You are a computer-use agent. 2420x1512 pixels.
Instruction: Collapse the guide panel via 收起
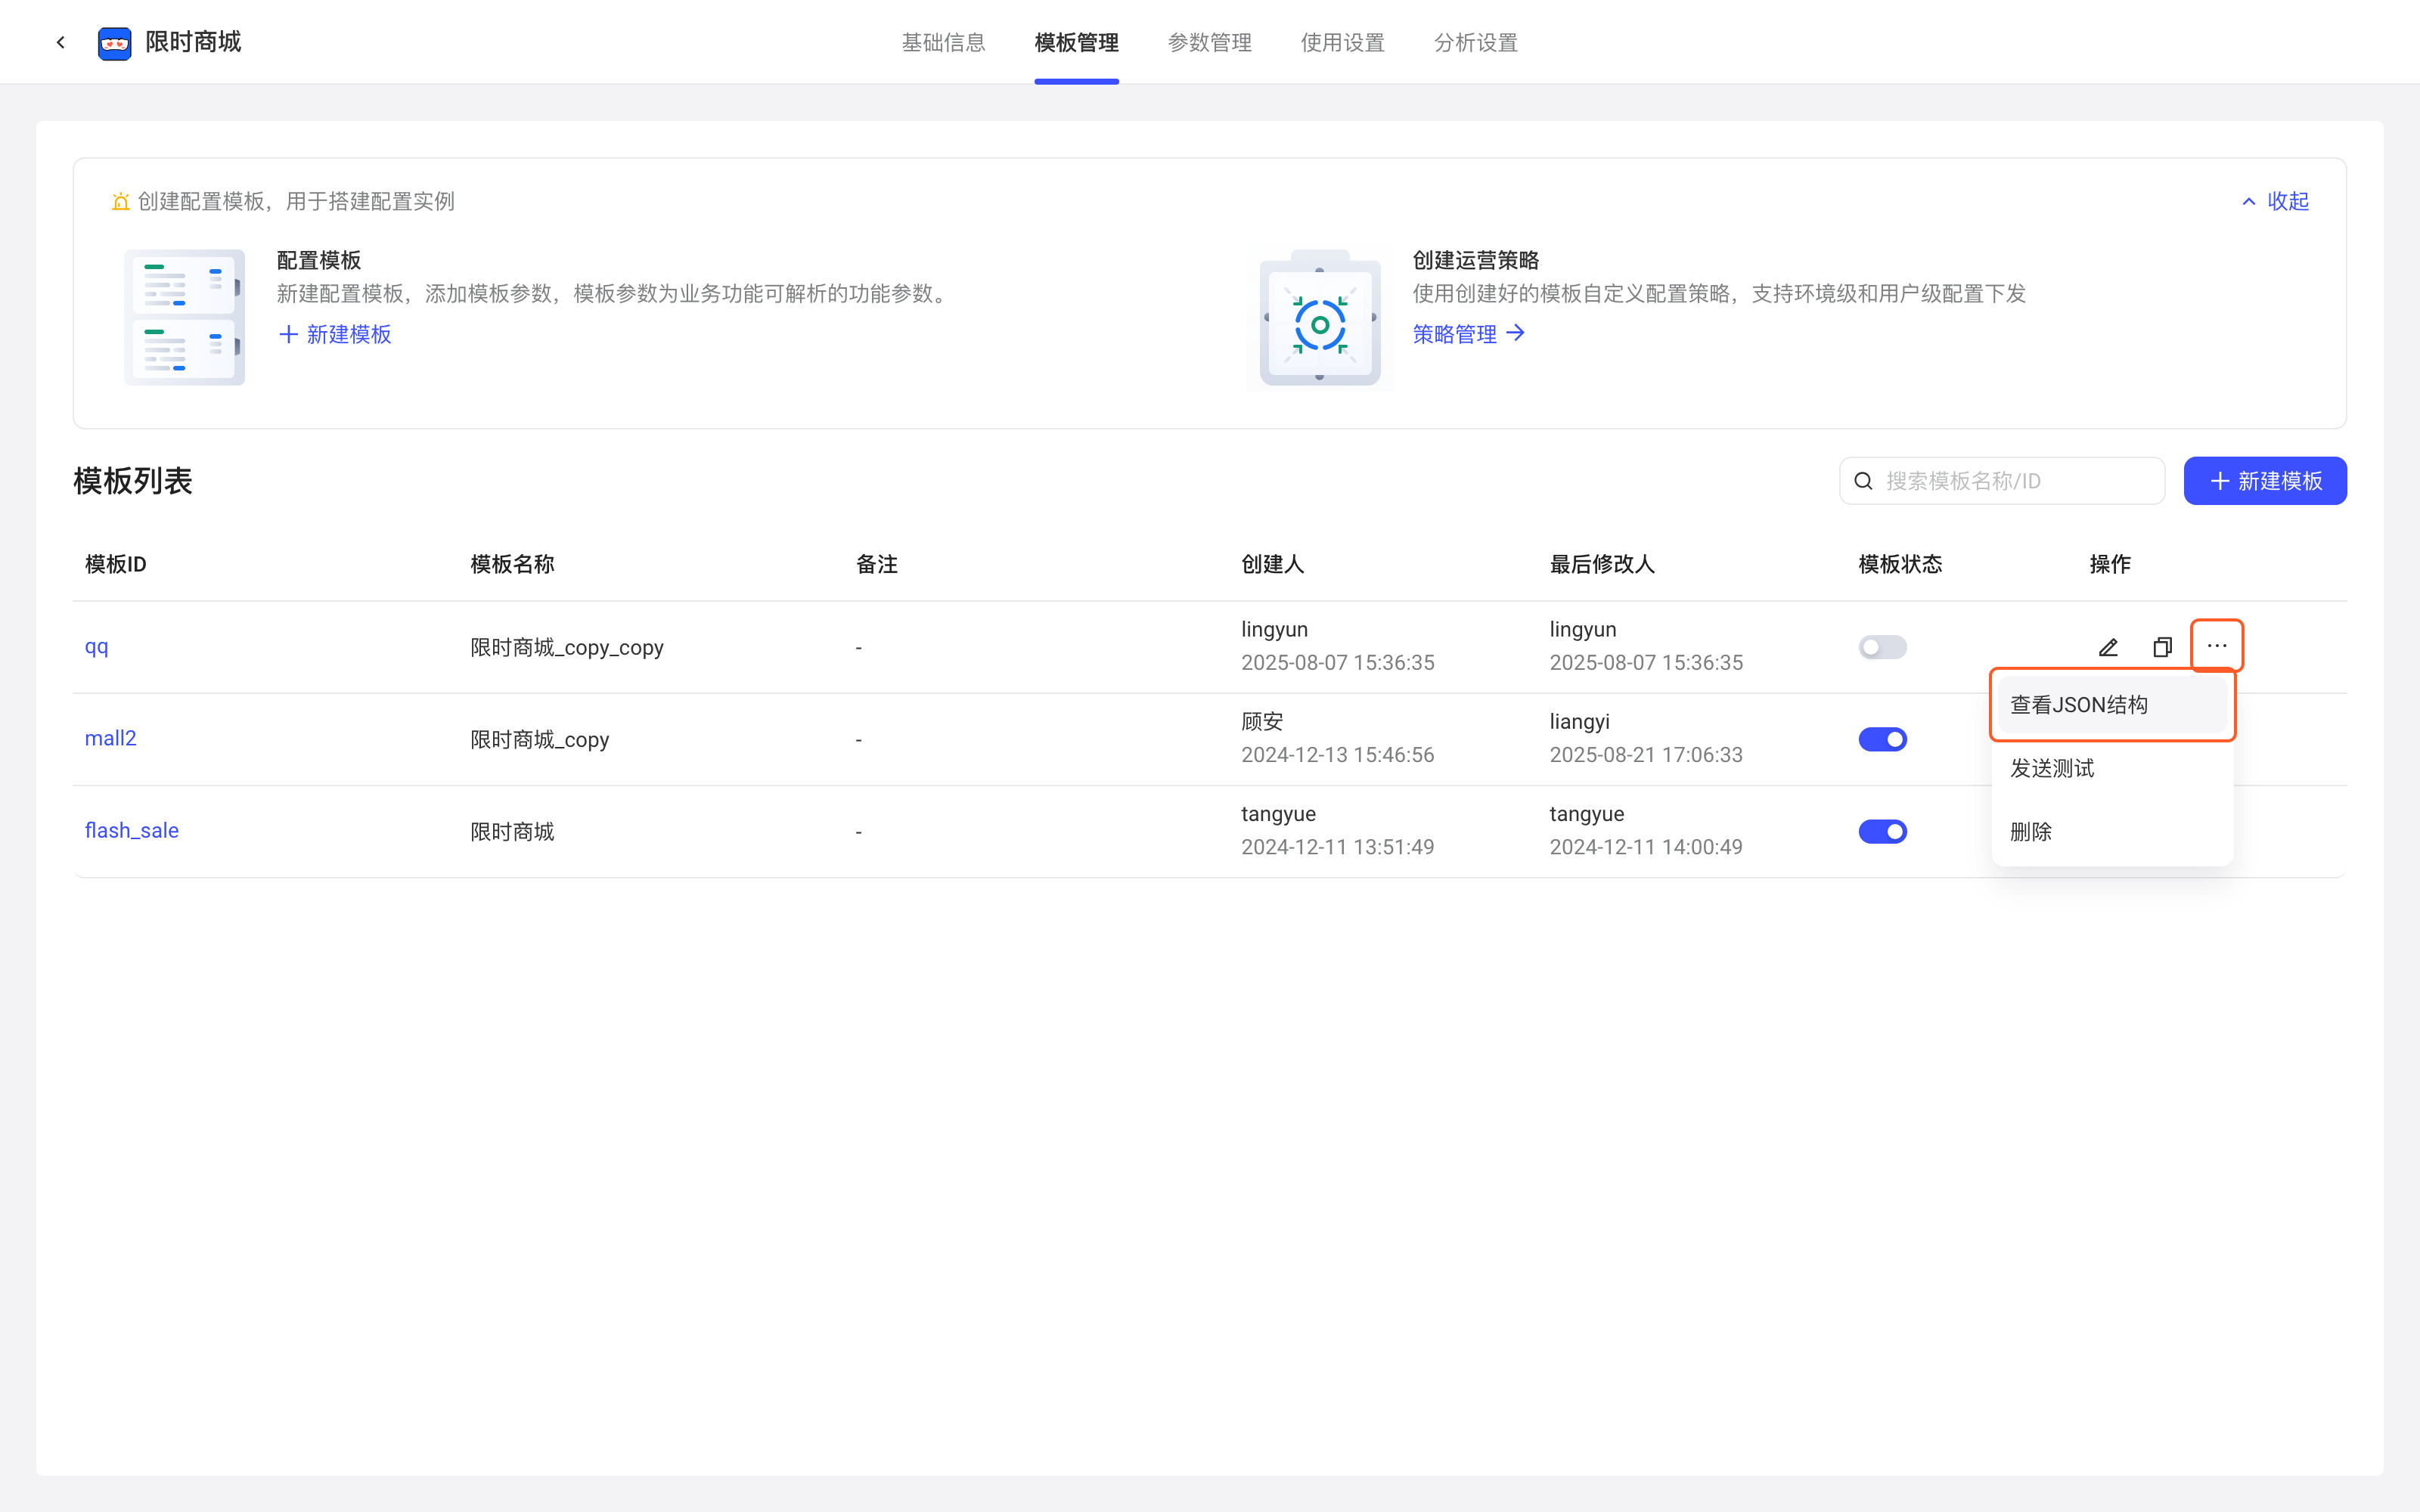pyautogui.click(x=2276, y=201)
